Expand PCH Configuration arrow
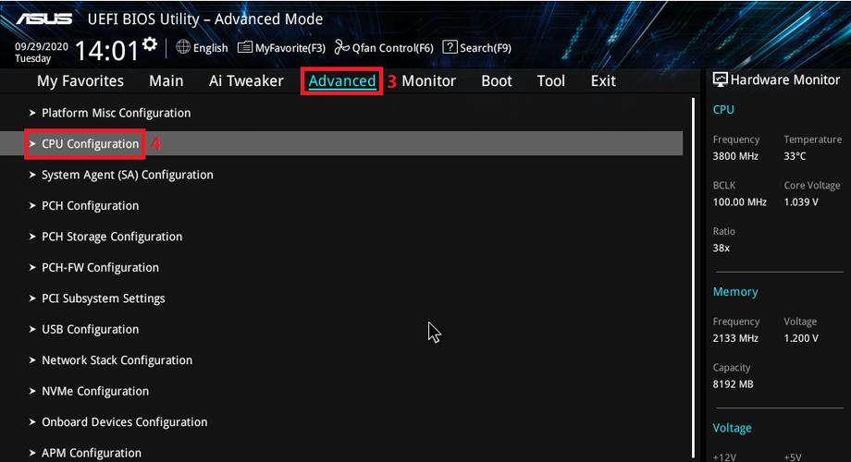 coord(32,205)
